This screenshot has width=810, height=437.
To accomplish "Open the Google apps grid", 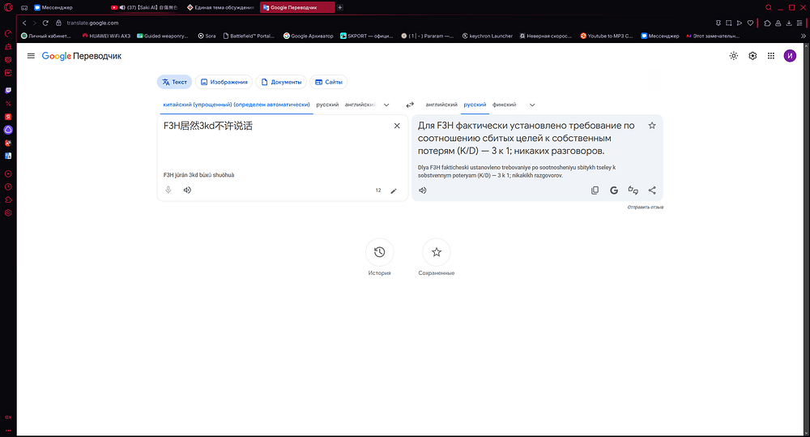I will [771, 56].
